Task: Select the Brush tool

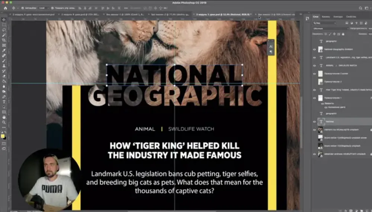Action: click(x=4, y=61)
